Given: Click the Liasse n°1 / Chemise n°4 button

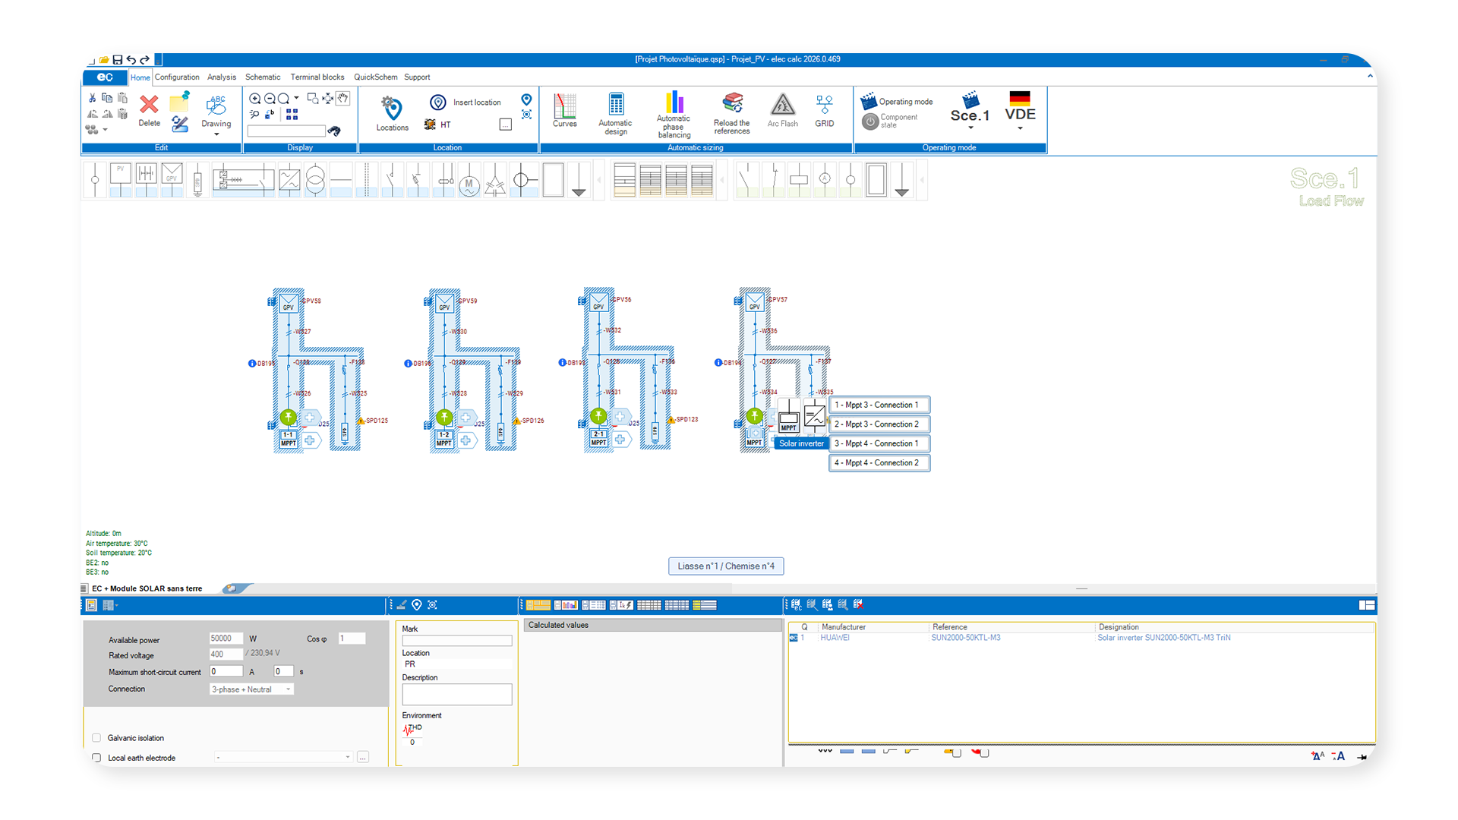Looking at the screenshot, I should (726, 566).
